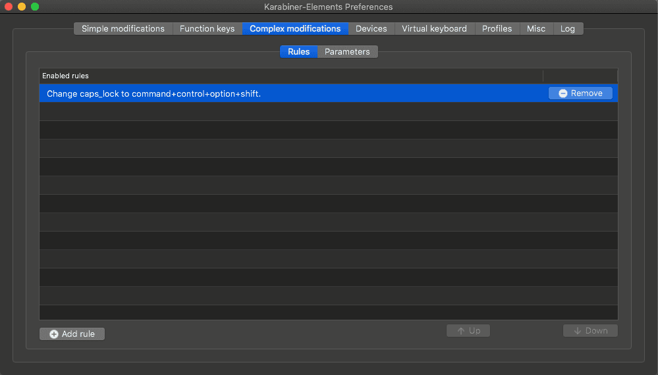Switch to Simple modifications tab
Screen dimensions: 658x375
click(123, 28)
